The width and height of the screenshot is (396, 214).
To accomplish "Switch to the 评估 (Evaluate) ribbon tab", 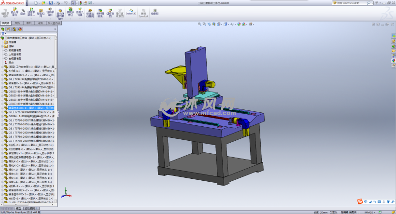I will pyautogui.click(x=41, y=23).
